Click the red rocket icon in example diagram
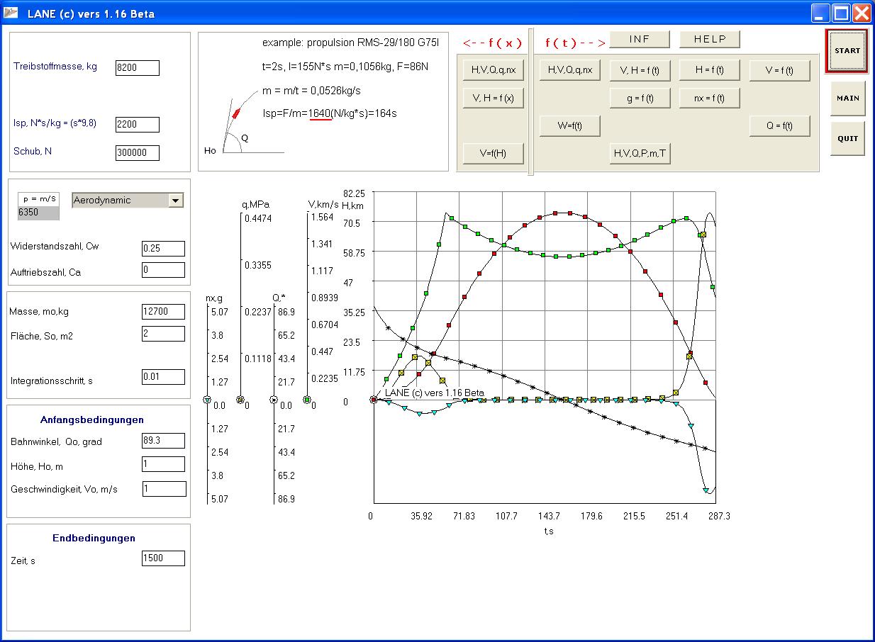Viewport: 875px width, 642px height. (x=238, y=113)
